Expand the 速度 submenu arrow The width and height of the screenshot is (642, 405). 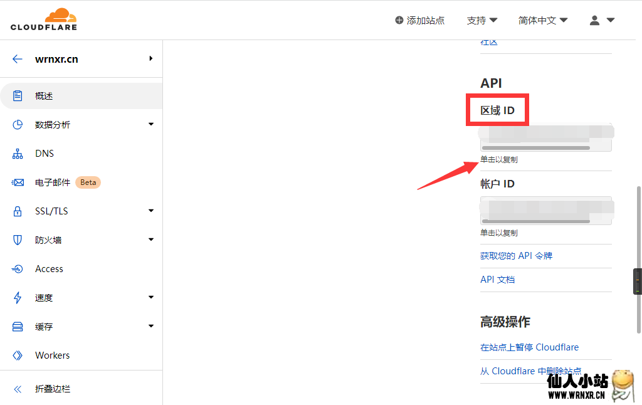pos(151,297)
